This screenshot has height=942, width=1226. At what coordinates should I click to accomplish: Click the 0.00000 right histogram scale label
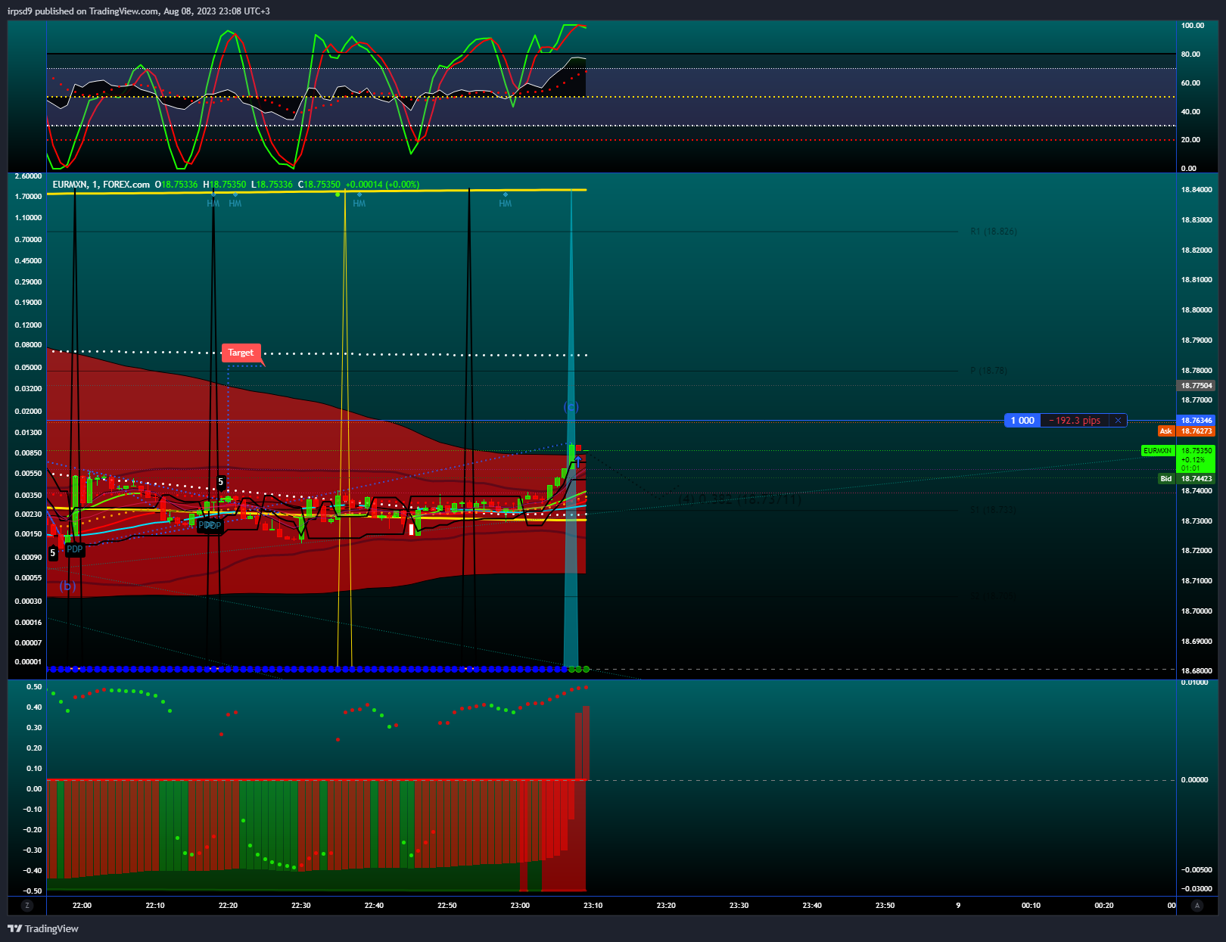1195,780
